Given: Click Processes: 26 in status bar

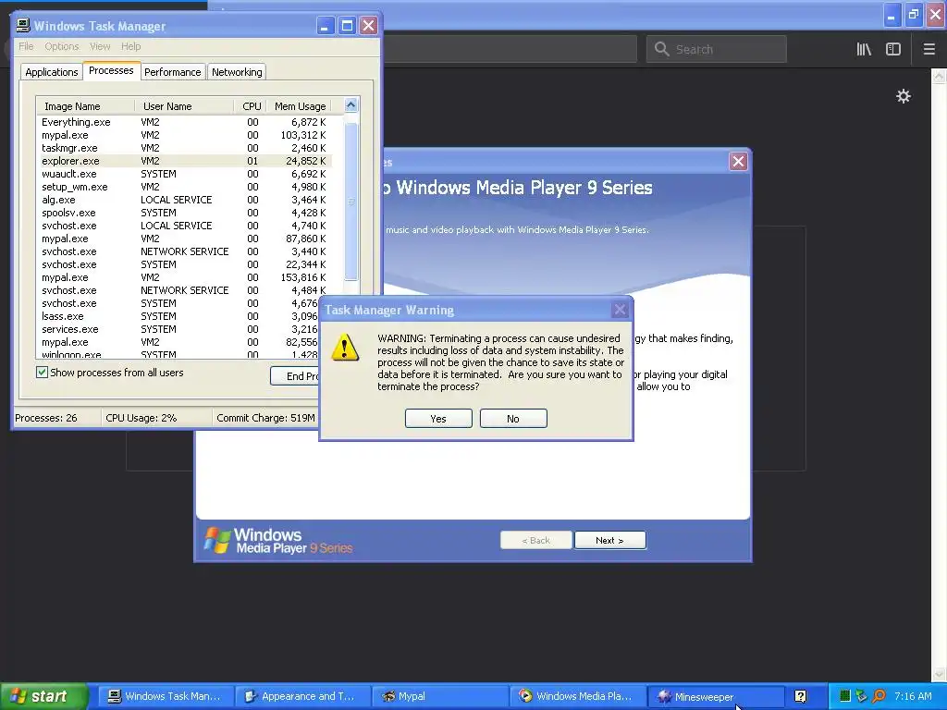Looking at the screenshot, I should tap(46, 418).
